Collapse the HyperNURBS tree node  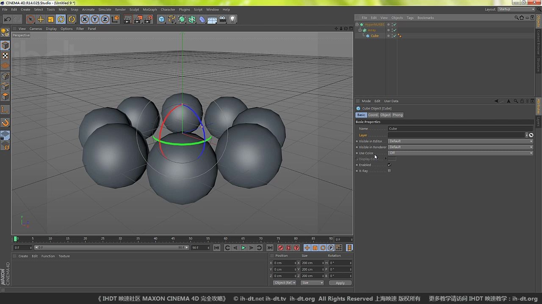[357, 24]
